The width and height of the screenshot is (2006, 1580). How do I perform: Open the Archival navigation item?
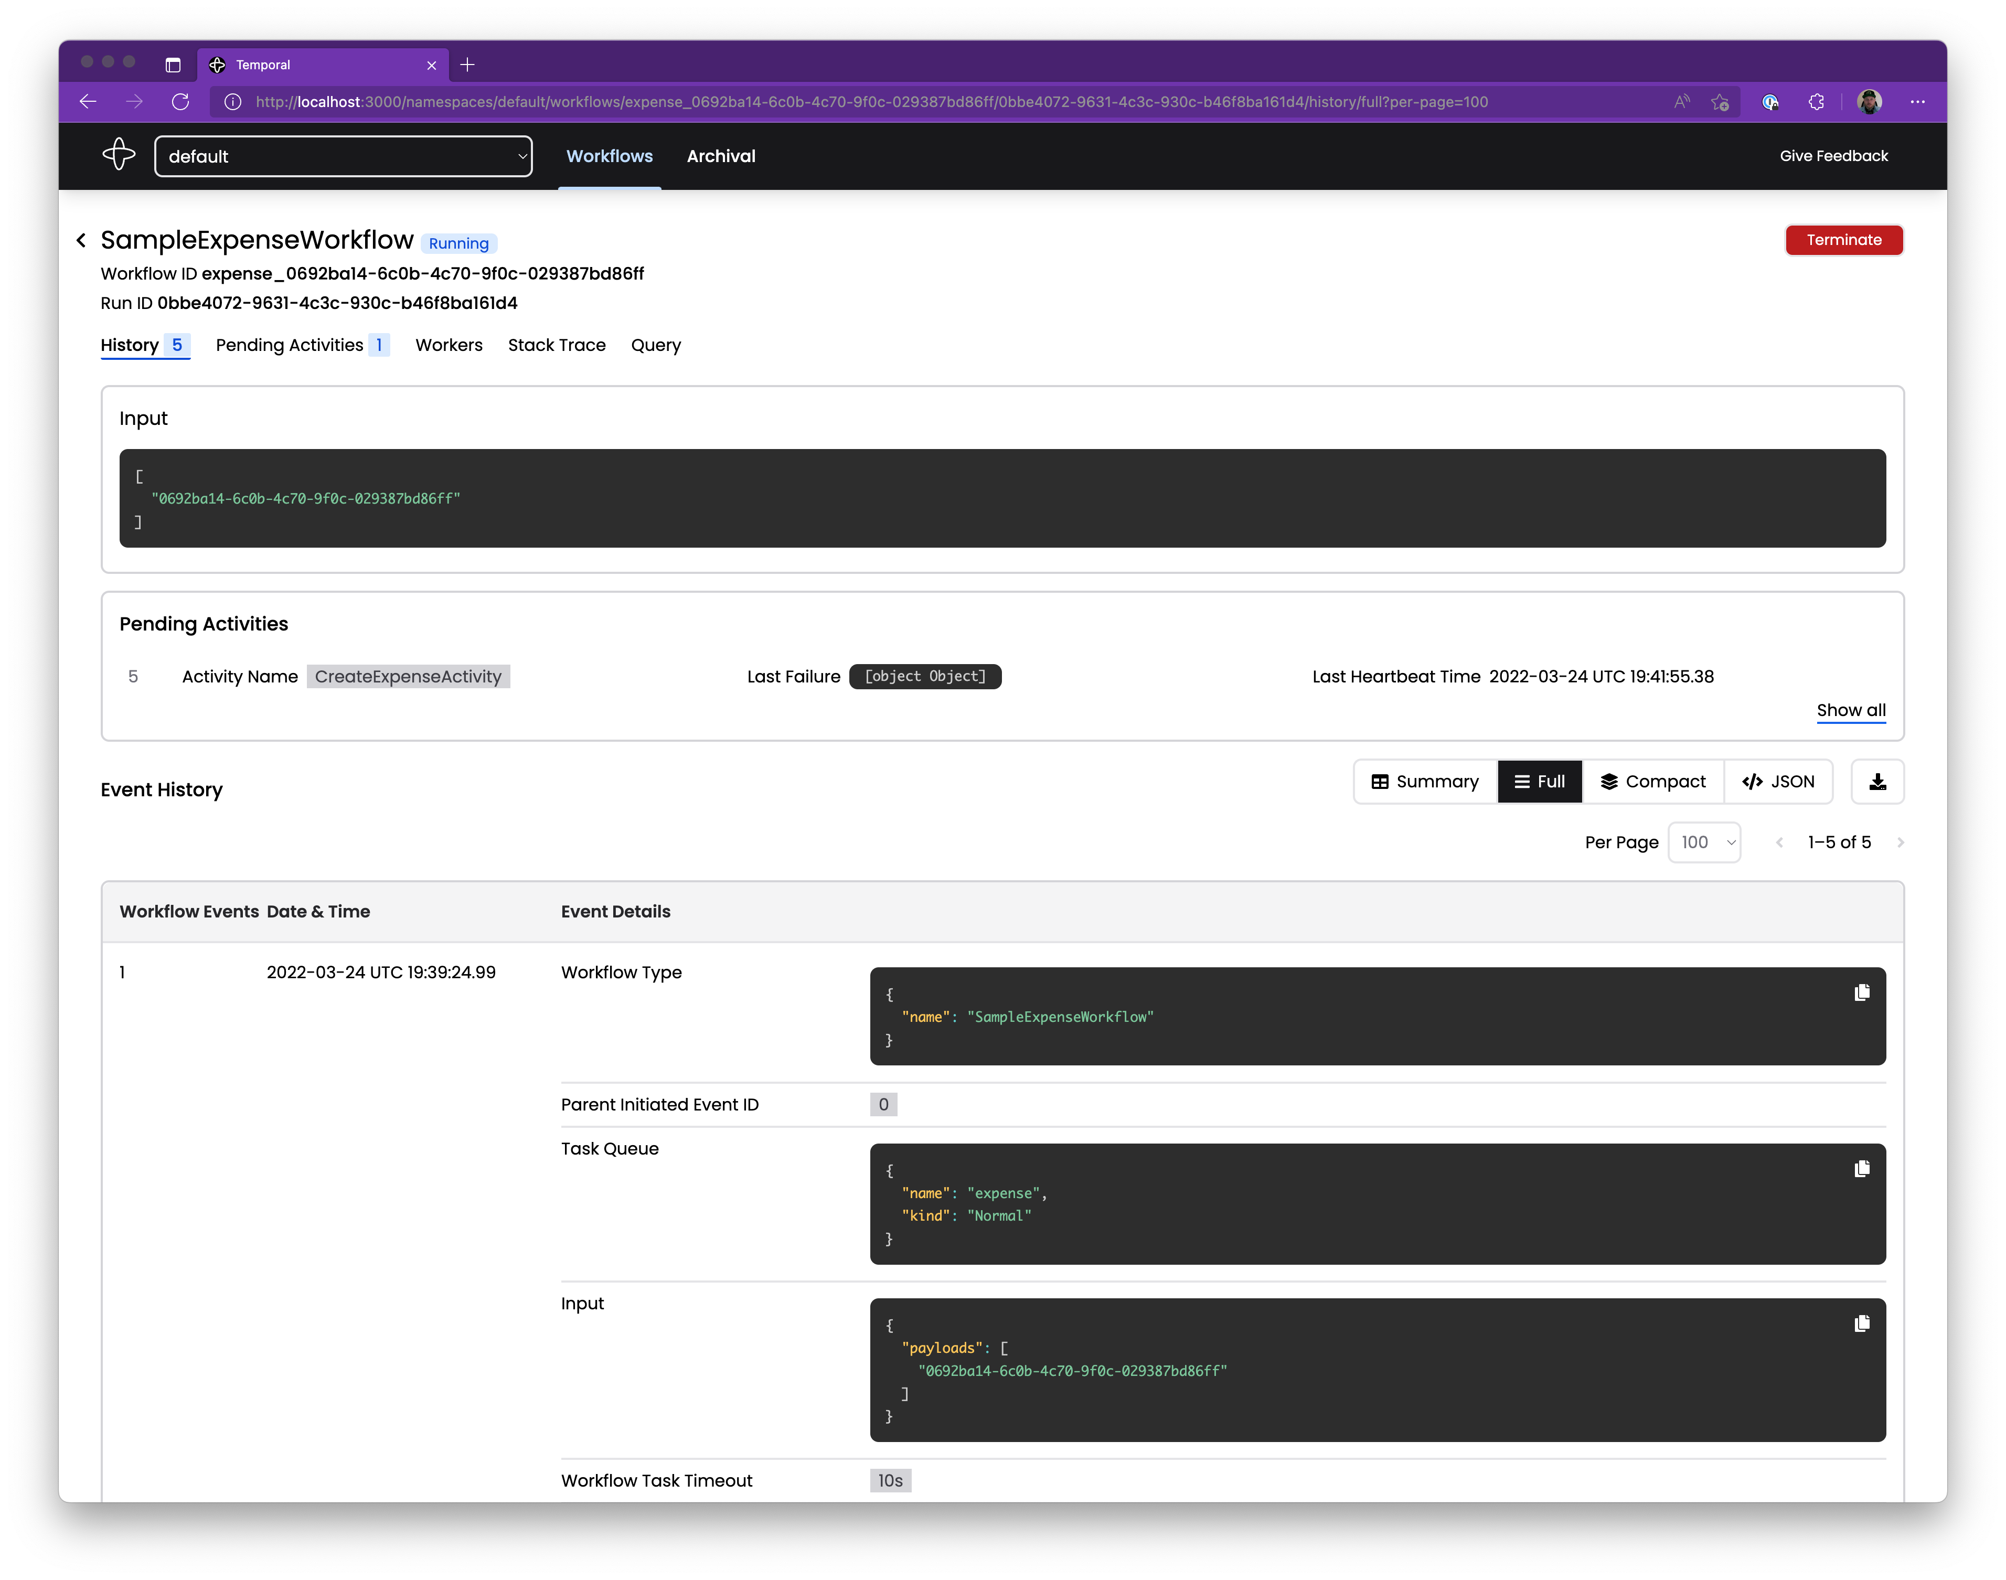pos(720,156)
